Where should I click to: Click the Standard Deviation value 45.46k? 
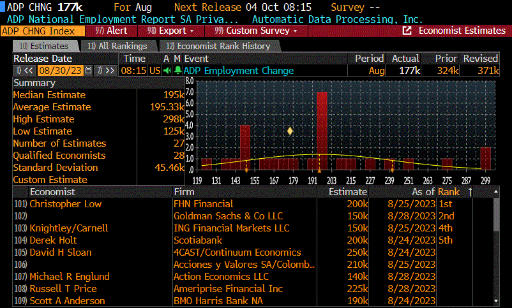pyautogui.click(x=169, y=168)
